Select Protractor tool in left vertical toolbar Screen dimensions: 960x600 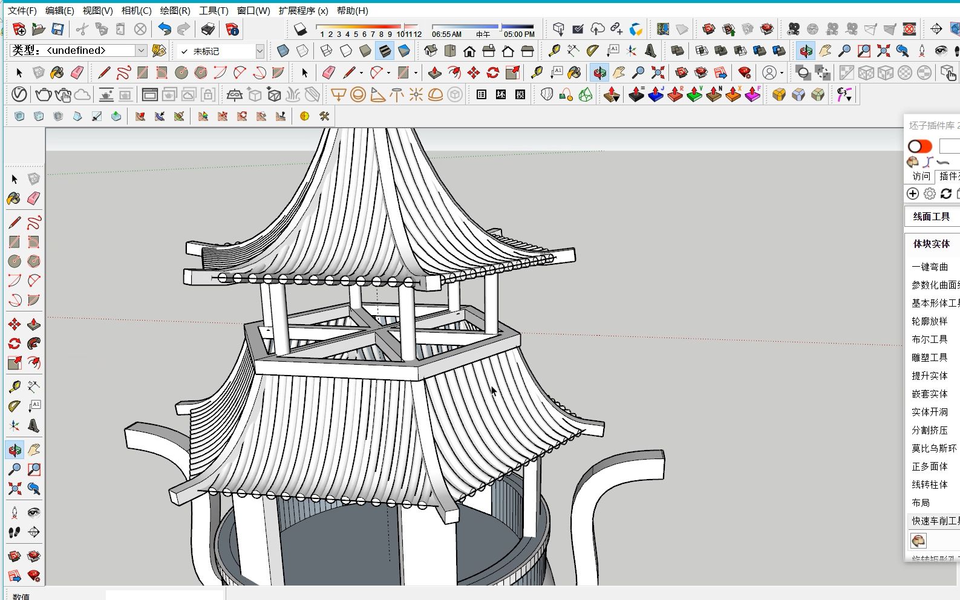tap(14, 406)
